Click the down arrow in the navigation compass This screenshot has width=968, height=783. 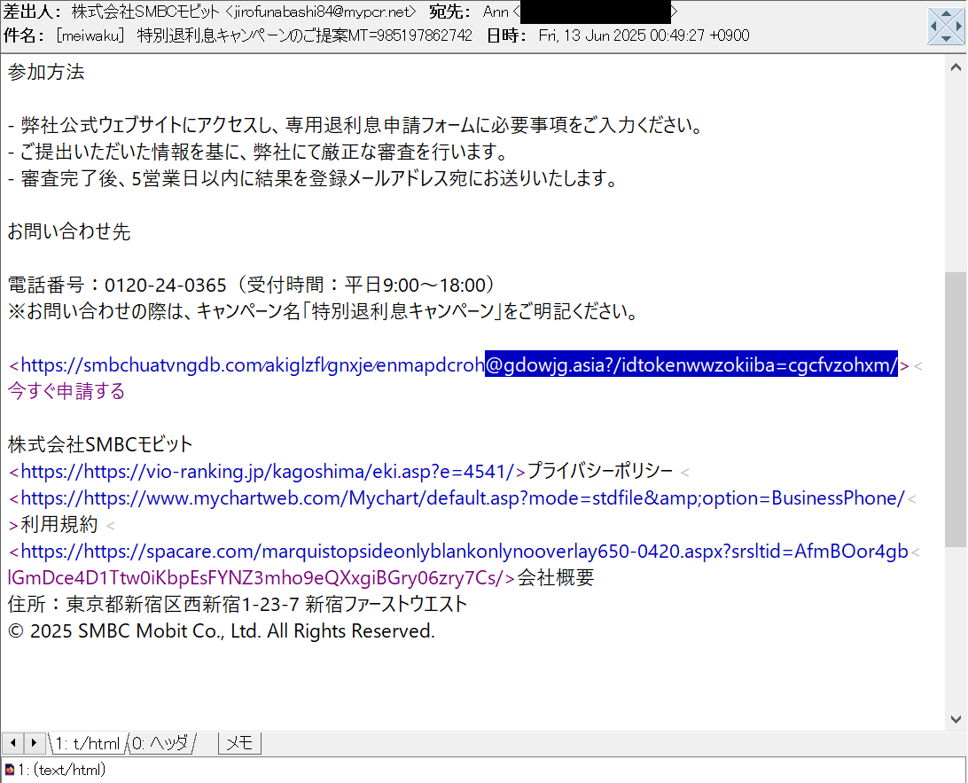point(946,39)
